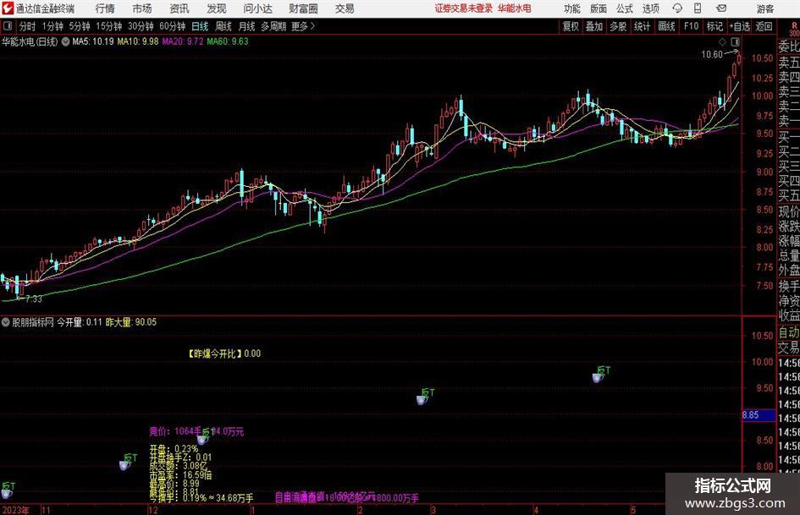Screen dimensions: 800x515
Task: Switch to 1分钟 chart period
Action: (52, 26)
